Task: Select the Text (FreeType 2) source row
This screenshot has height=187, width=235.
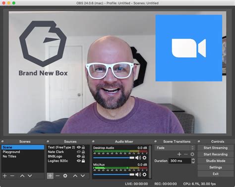Action: (x=68, y=147)
